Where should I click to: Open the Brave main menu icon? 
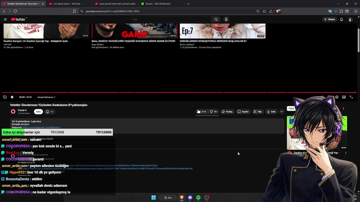[356, 11]
